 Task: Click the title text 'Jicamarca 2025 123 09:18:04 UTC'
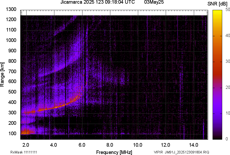click(x=98, y=2)
